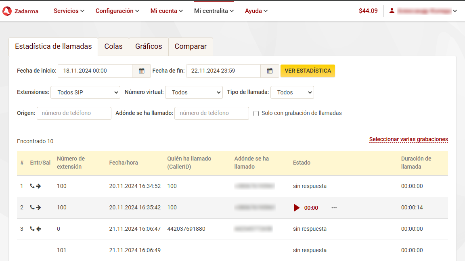Click the Encontrado 10 results count
Image resolution: width=465 pixels, height=261 pixels.
point(35,141)
